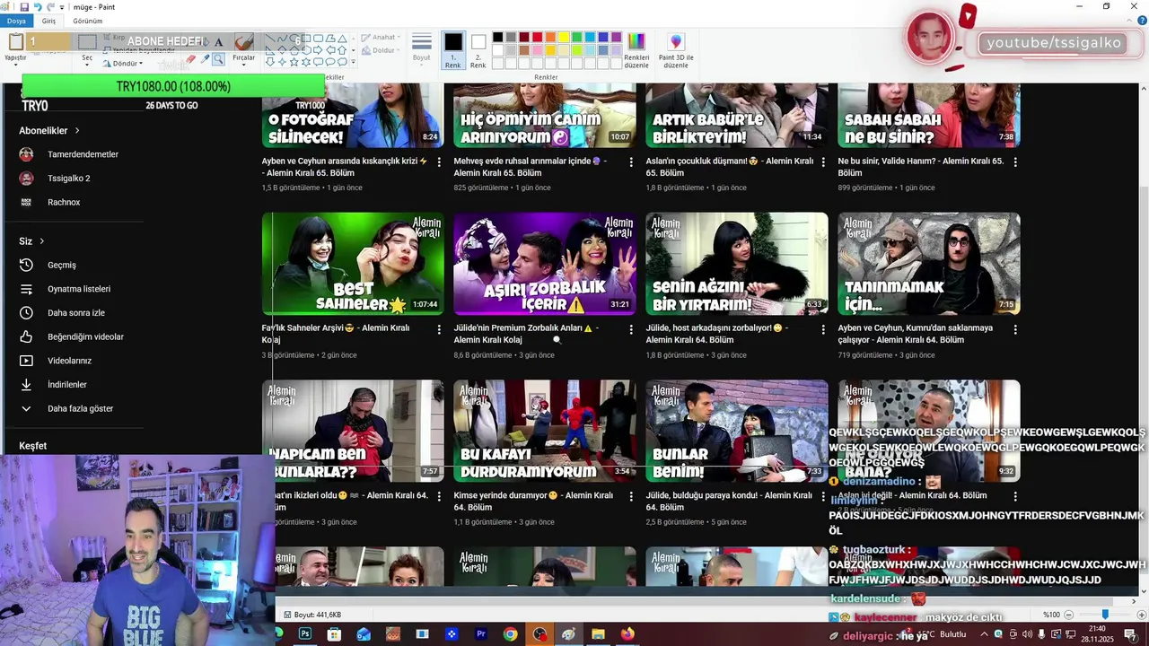Open Renkleri düzenle color editor
Viewport: 1149px width, 646px height.
(636, 50)
